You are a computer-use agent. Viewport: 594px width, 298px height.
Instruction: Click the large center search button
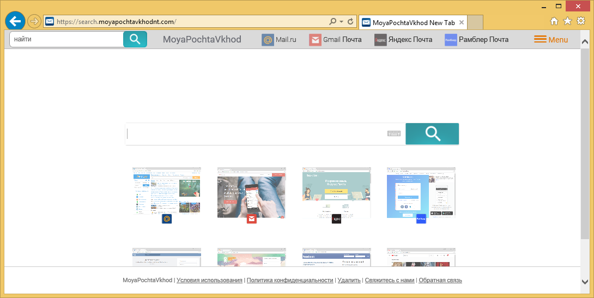[x=432, y=134]
